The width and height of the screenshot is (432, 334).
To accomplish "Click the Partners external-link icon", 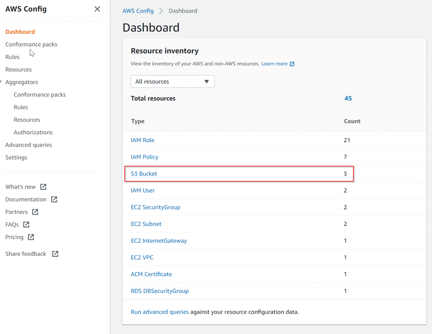I will tap(35, 212).
